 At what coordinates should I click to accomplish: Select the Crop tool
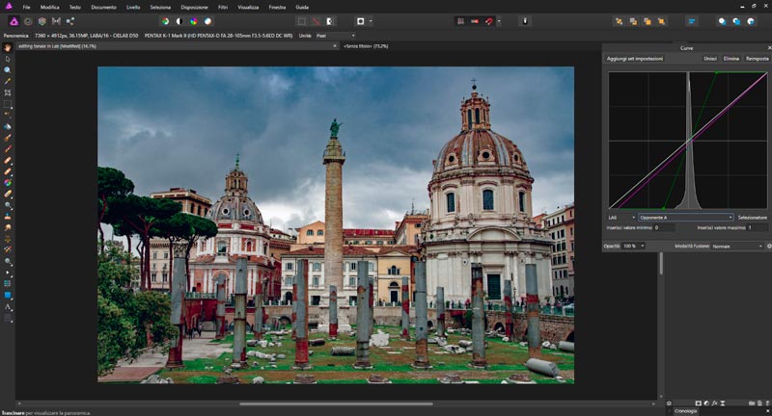[x=8, y=92]
